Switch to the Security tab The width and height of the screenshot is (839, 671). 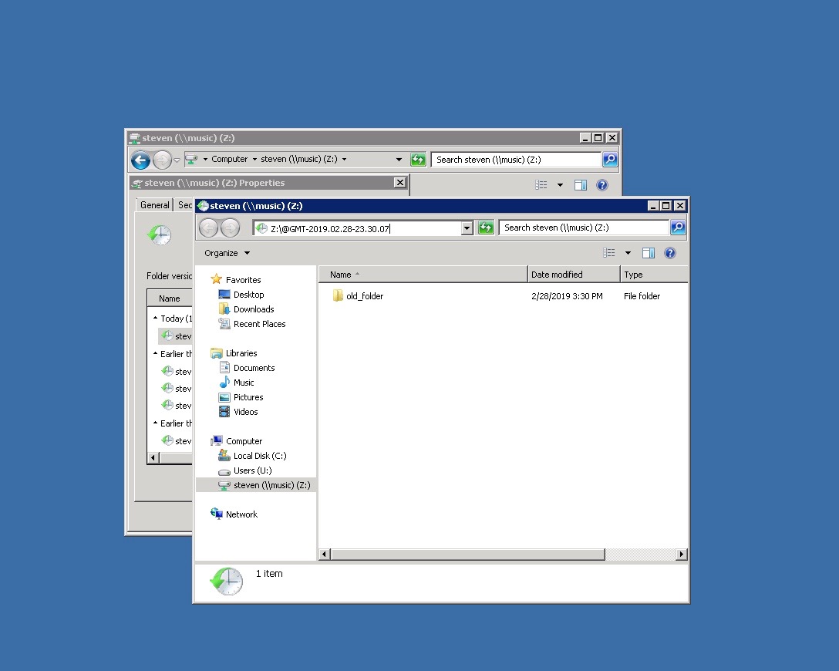pos(185,204)
